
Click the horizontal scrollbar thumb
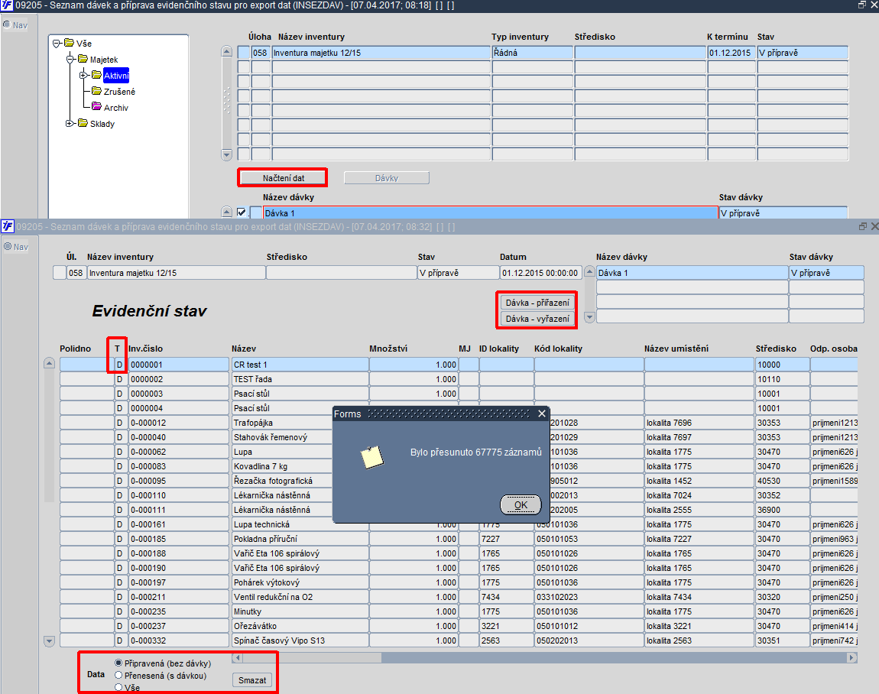pos(313,657)
